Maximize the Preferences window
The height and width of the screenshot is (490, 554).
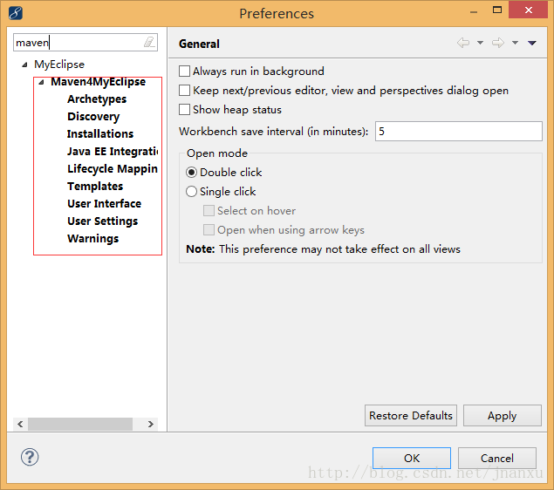497,10
